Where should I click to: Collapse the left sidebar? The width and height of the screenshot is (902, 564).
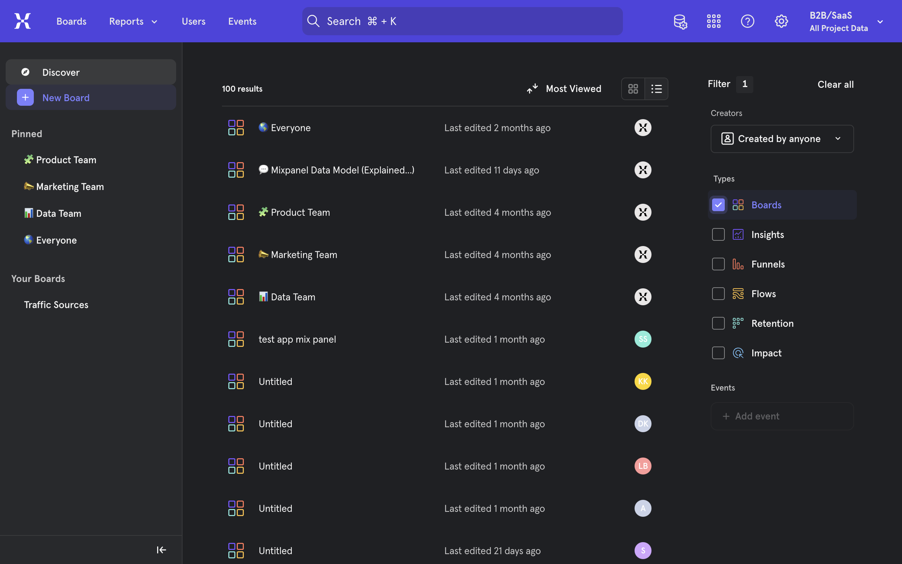tap(161, 550)
